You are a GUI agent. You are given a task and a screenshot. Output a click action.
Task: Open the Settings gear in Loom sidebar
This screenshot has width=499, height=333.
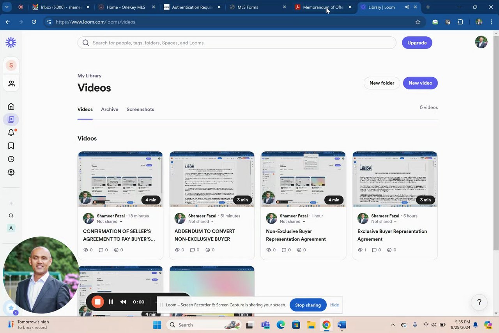click(x=11, y=172)
